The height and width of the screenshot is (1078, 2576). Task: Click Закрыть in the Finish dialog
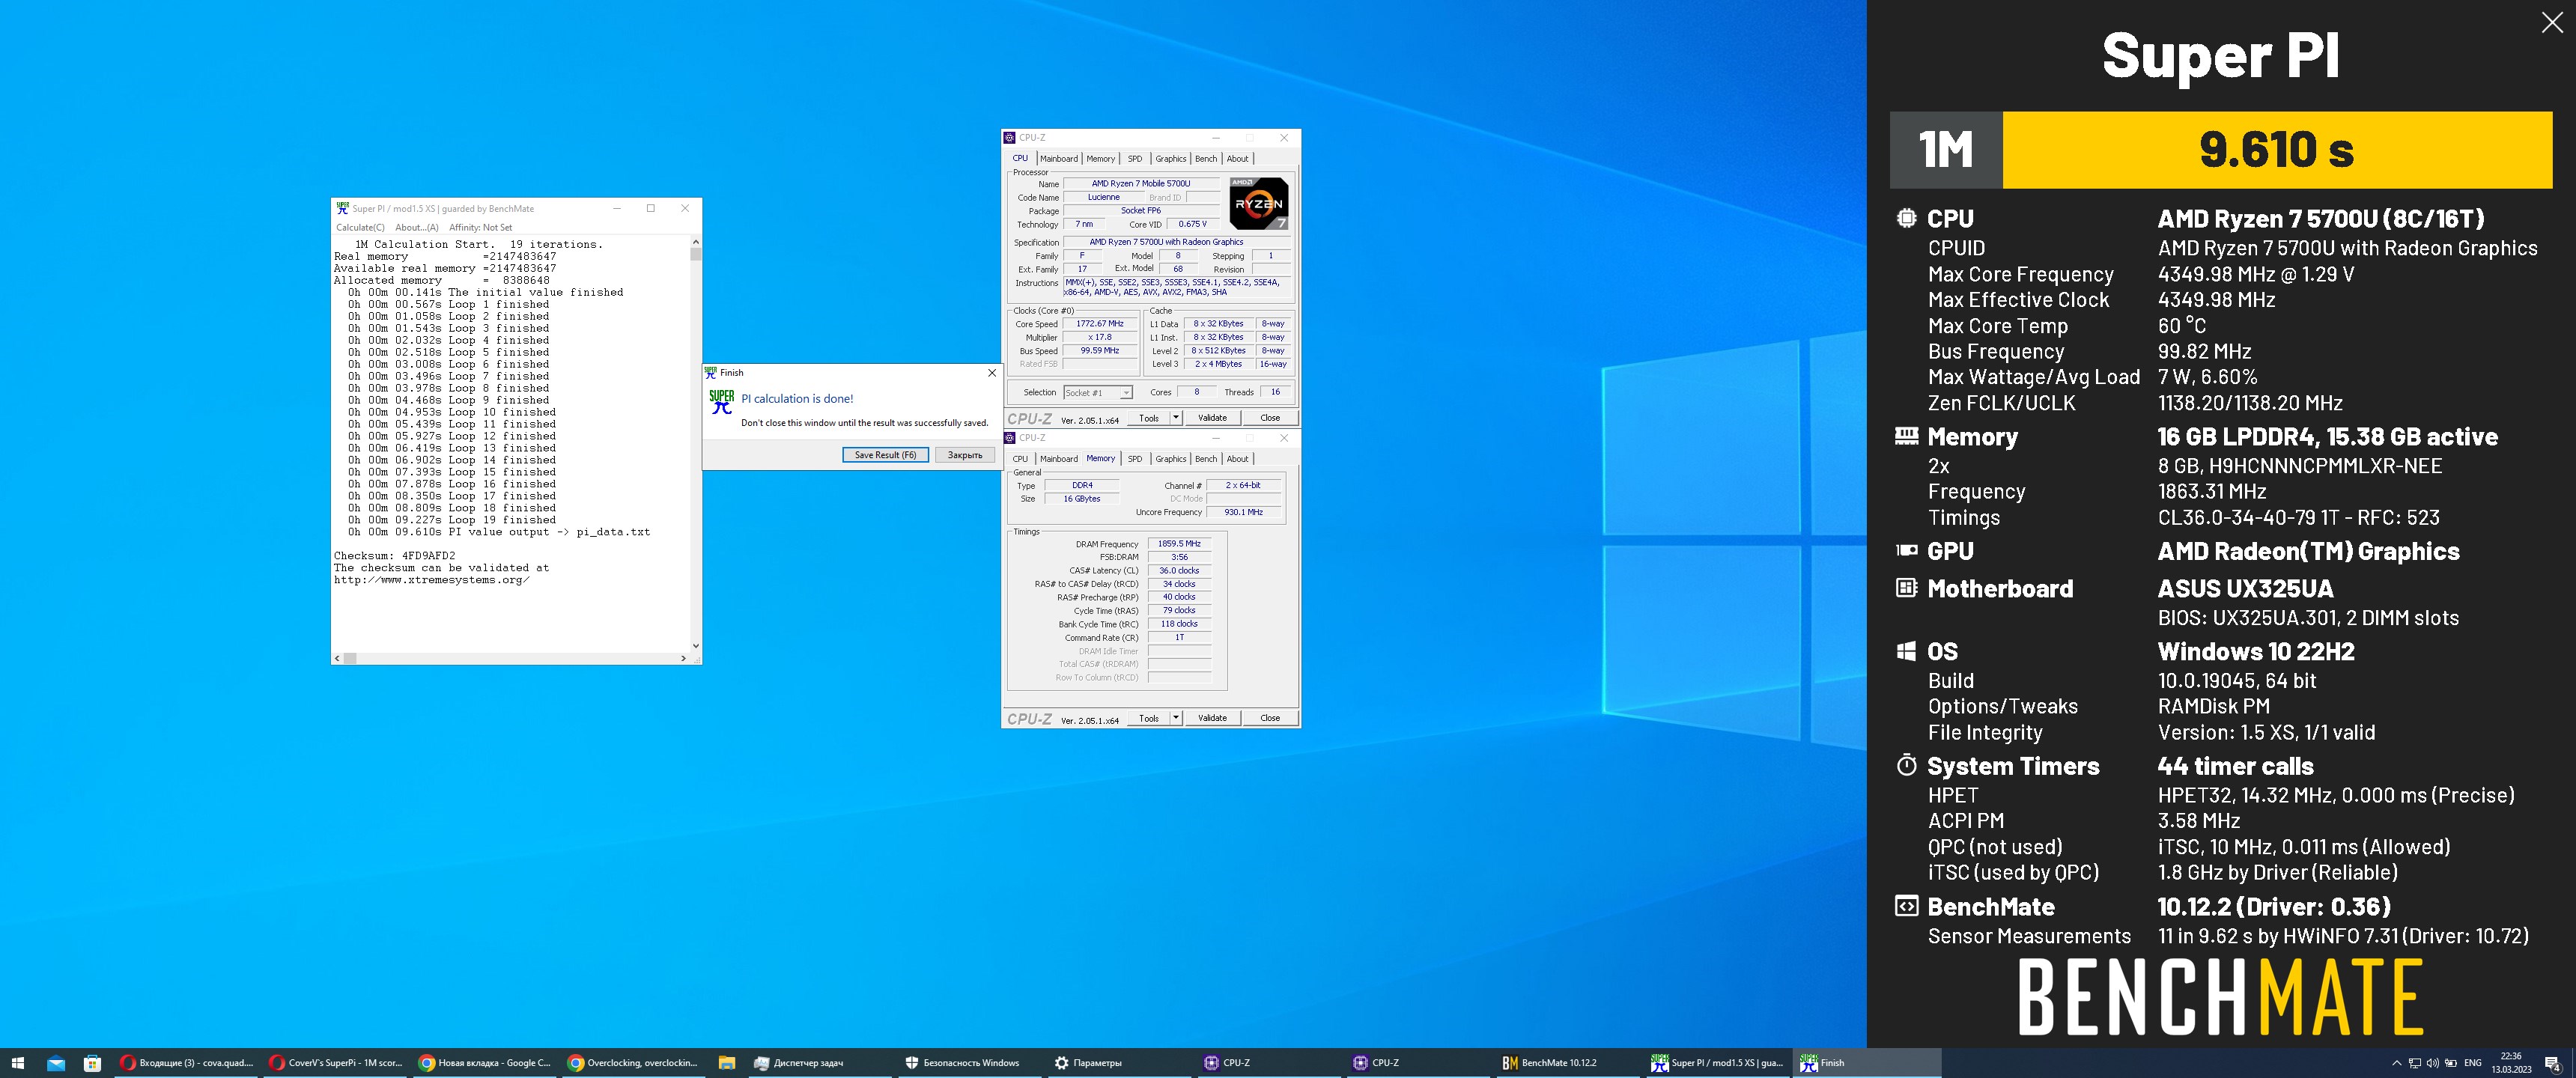point(965,455)
